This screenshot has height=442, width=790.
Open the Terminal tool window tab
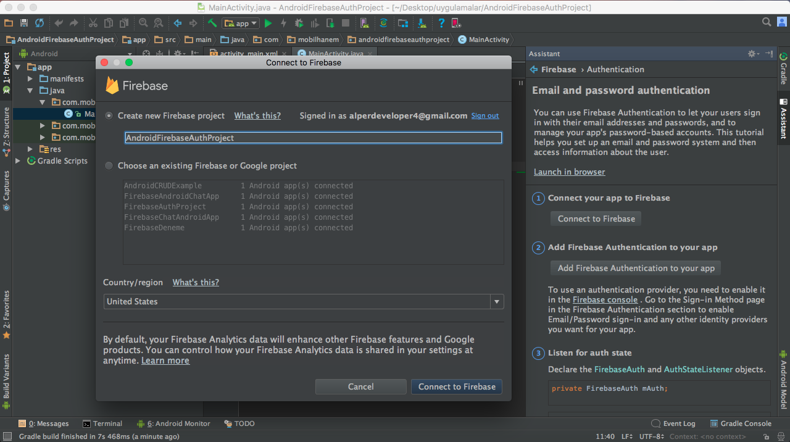[x=102, y=423]
